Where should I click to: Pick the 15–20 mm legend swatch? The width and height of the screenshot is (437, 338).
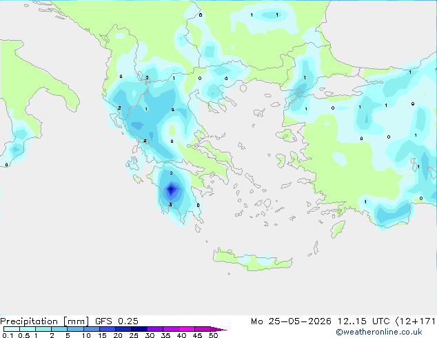coord(108,329)
